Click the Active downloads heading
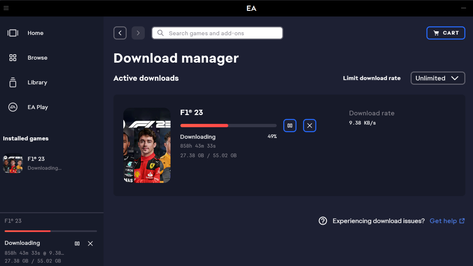Image resolution: width=473 pixels, height=266 pixels. (146, 78)
